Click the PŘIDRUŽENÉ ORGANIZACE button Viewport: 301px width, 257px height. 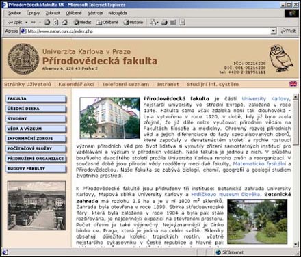pyautogui.click(x=36, y=159)
